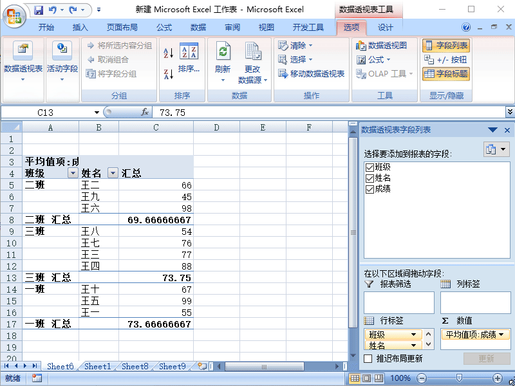Open the 数据 ribbon tab

tap(198, 28)
